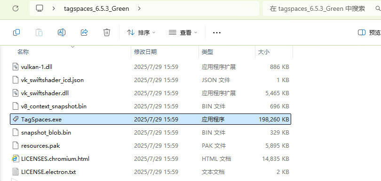
Task: Click the 5,895 KB size cell
Action: pyautogui.click(x=277, y=146)
